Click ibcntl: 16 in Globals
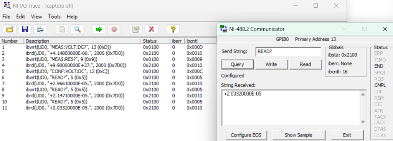The height and width of the screenshot is (141, 393). [x=338, y=72]
